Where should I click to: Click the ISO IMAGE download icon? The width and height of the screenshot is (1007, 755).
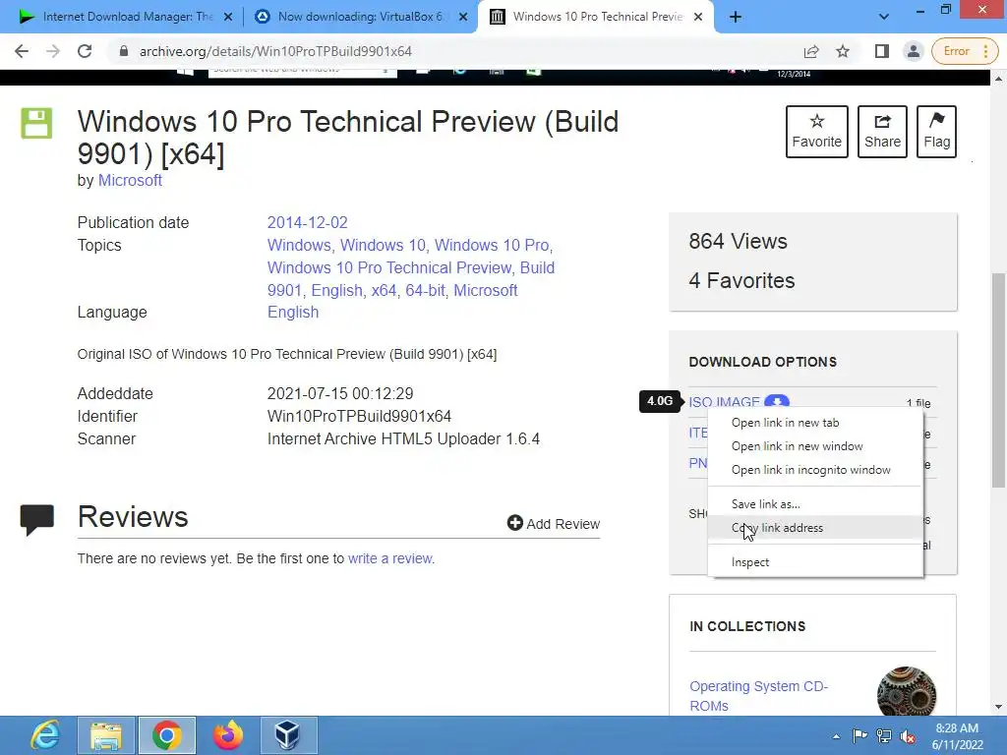pyautogui.click(x=777, y=401)
